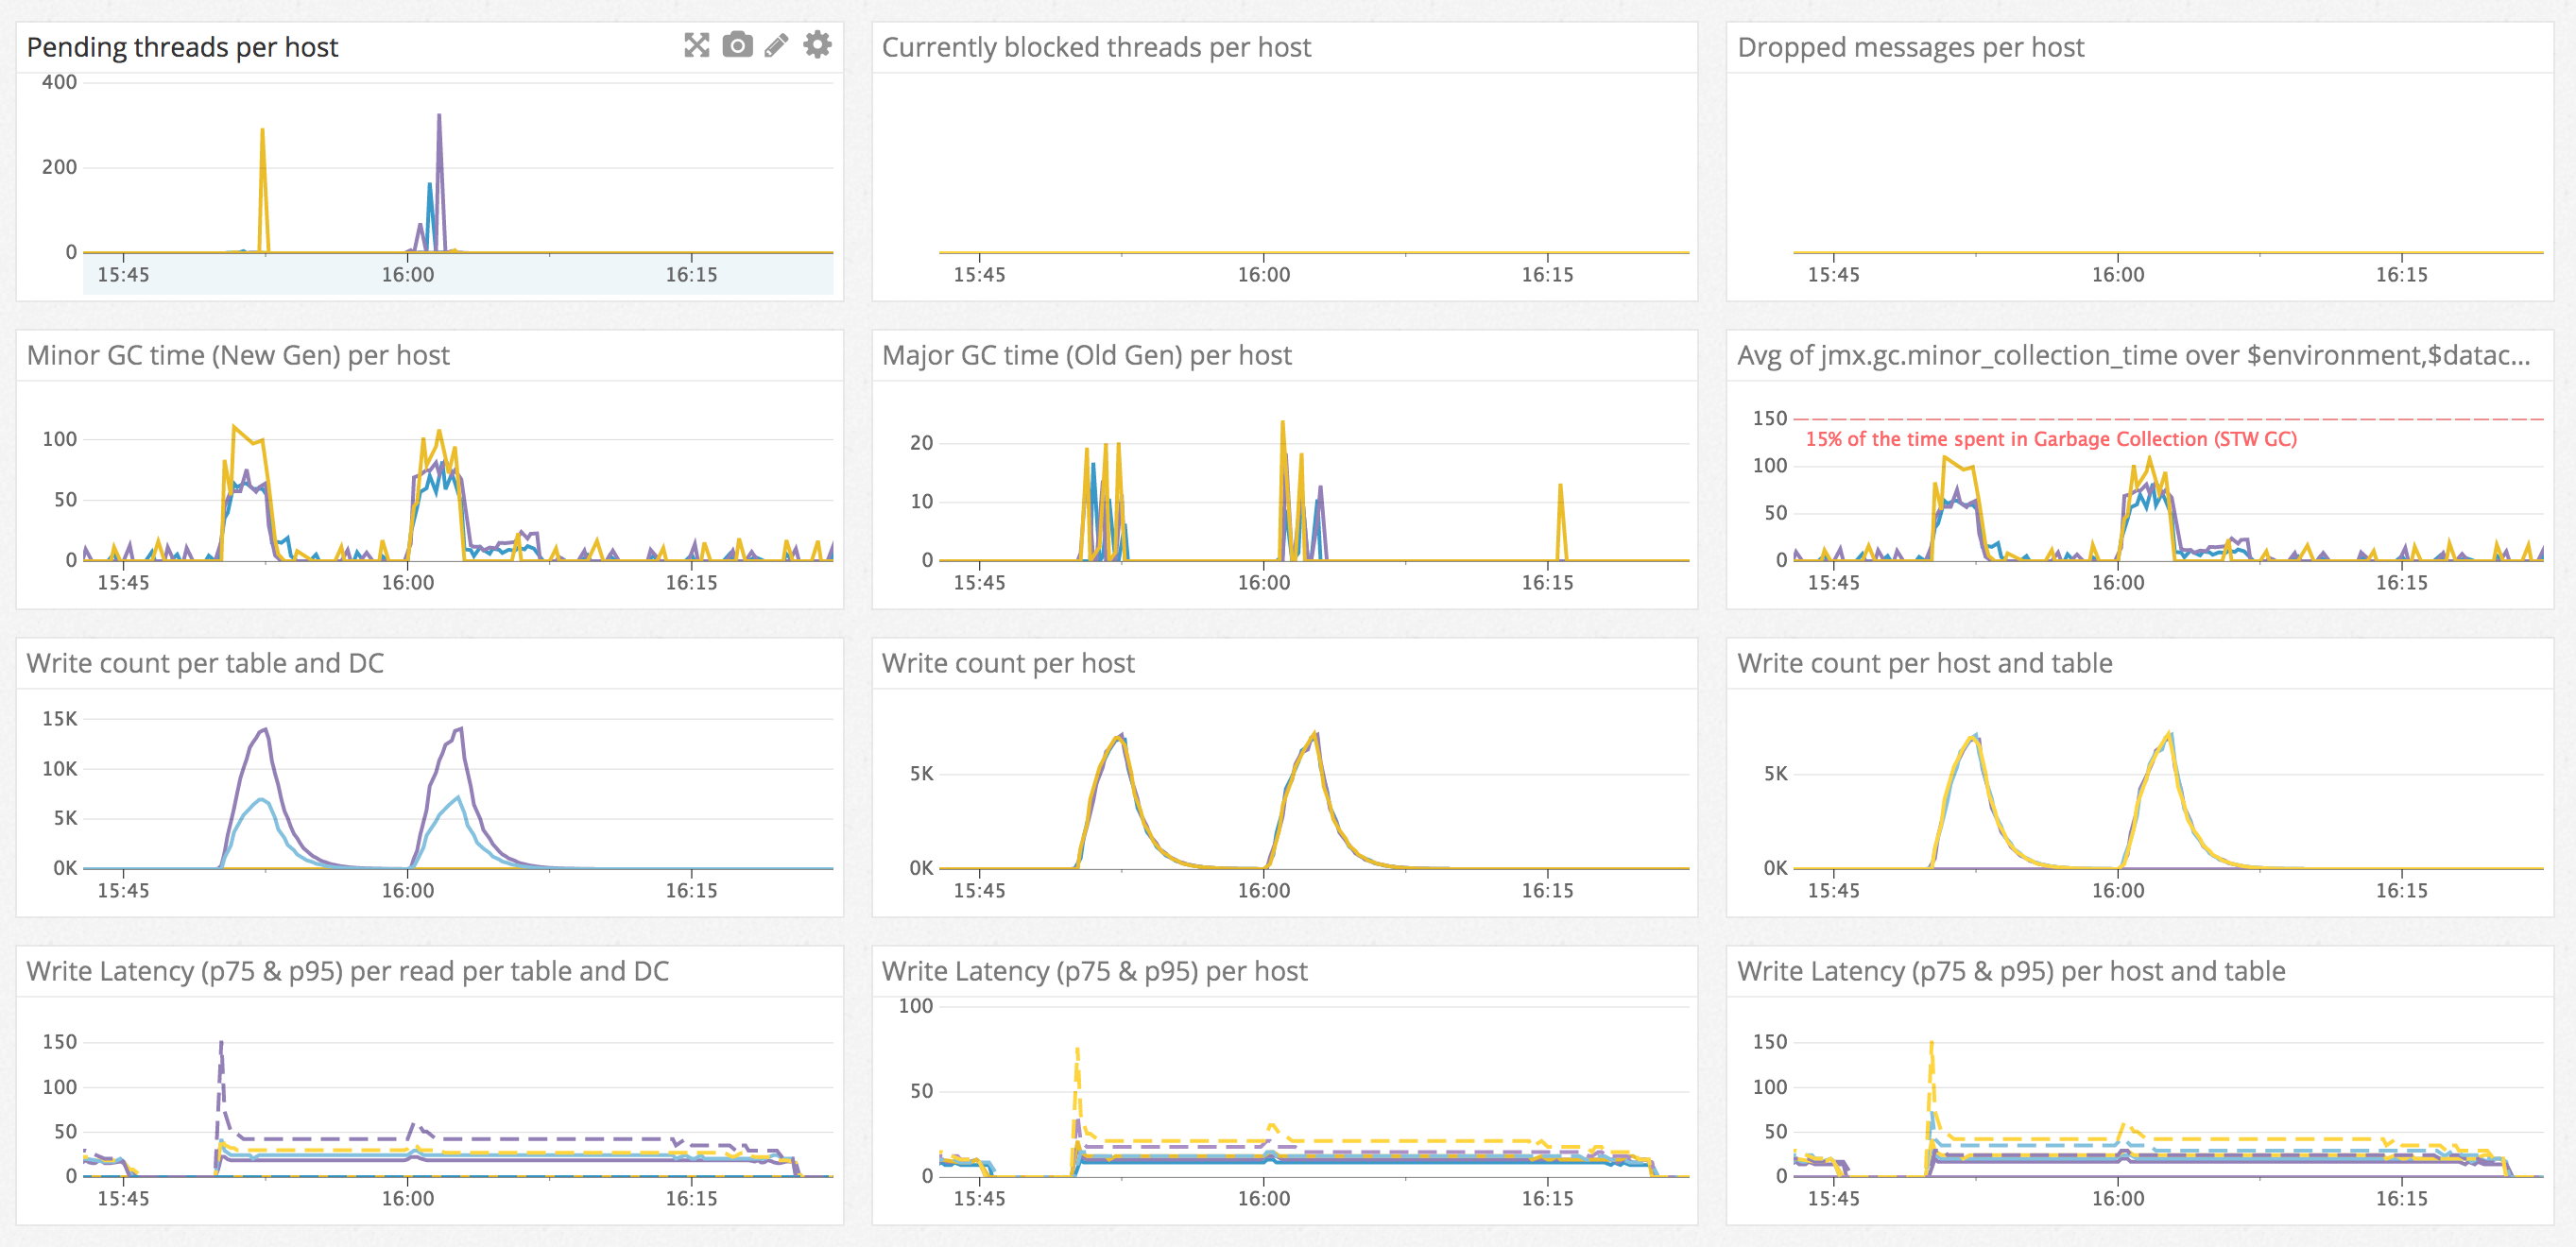Click Avg of jmx.gc.minor_collection_time title
Screen dimensions: 2576x1247
click(x=2134, y=355)
